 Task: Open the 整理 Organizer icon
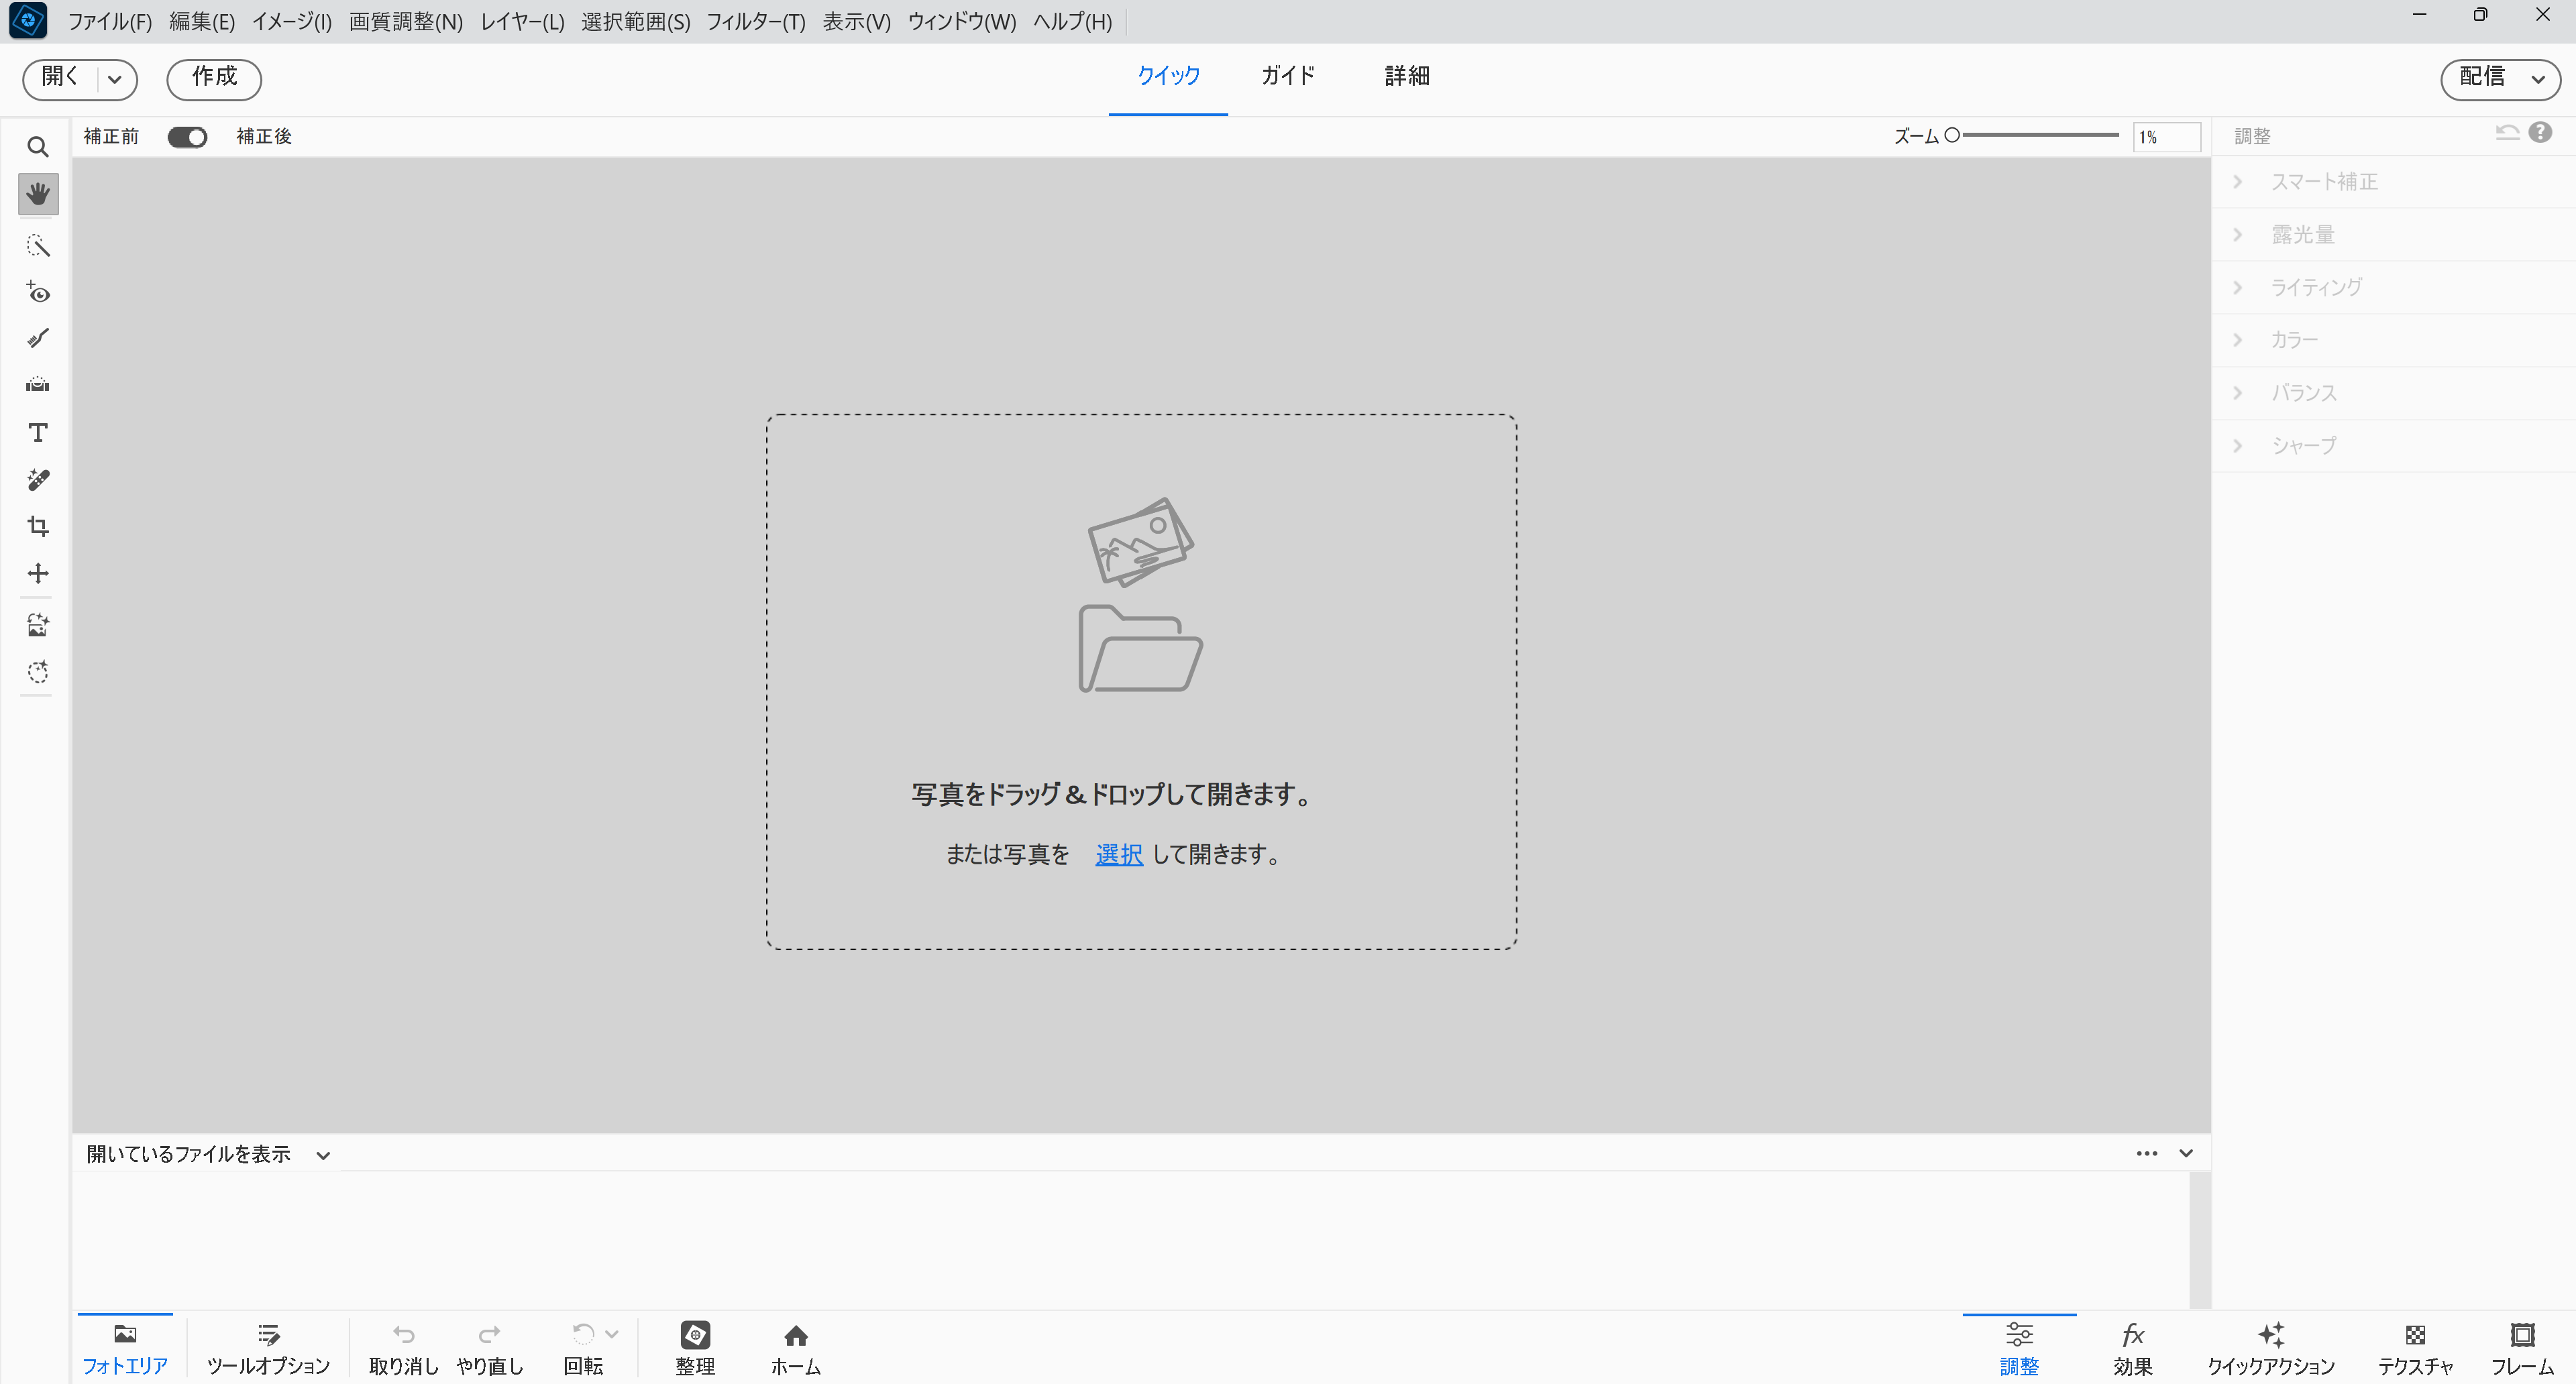click(x=694, y=1346)
